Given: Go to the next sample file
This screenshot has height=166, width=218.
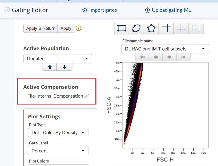Looking at the screenshot, I should click(x=169, y=57).
